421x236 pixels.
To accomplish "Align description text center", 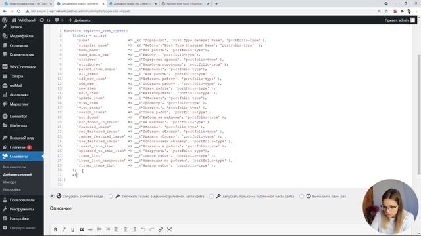I will pyautogui.click(x=126, y=229).
